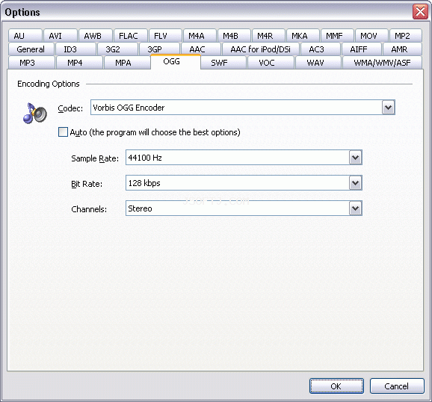Screen dimensions: 432x402
Task: Close the Options dialog window
Action: click(x=420, y=12)
